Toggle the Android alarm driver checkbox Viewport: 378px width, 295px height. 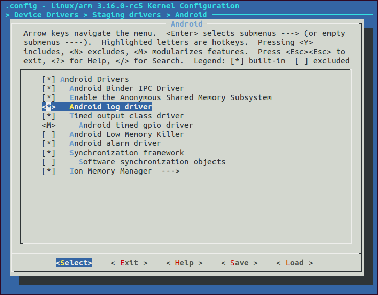pyautogui.click(x=49, y=143)
